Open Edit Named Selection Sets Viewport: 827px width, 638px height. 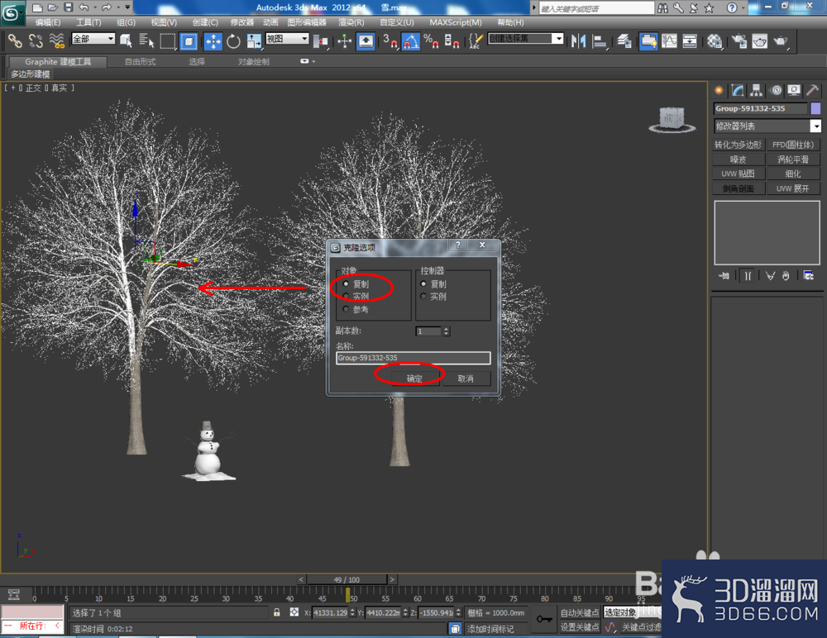coord(476,41)
